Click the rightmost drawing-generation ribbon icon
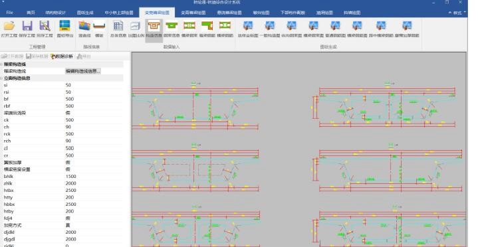478x247 pixels. click(x=407, y=29)
